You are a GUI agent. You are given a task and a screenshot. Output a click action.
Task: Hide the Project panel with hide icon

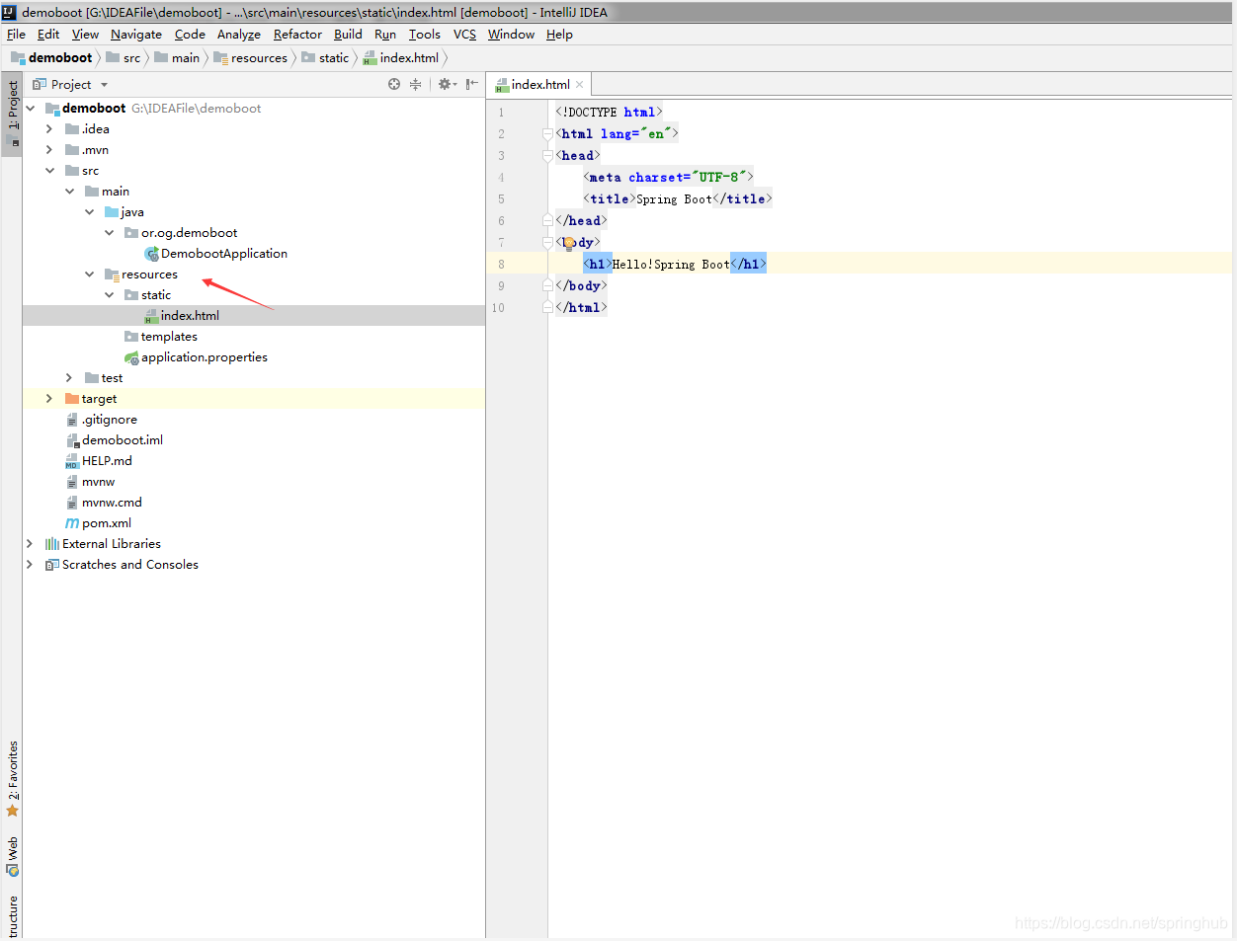tap(472, 84)
